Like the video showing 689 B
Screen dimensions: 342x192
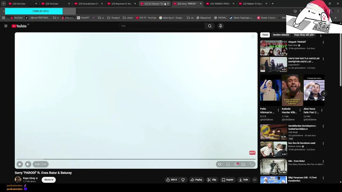click(172, 180)
